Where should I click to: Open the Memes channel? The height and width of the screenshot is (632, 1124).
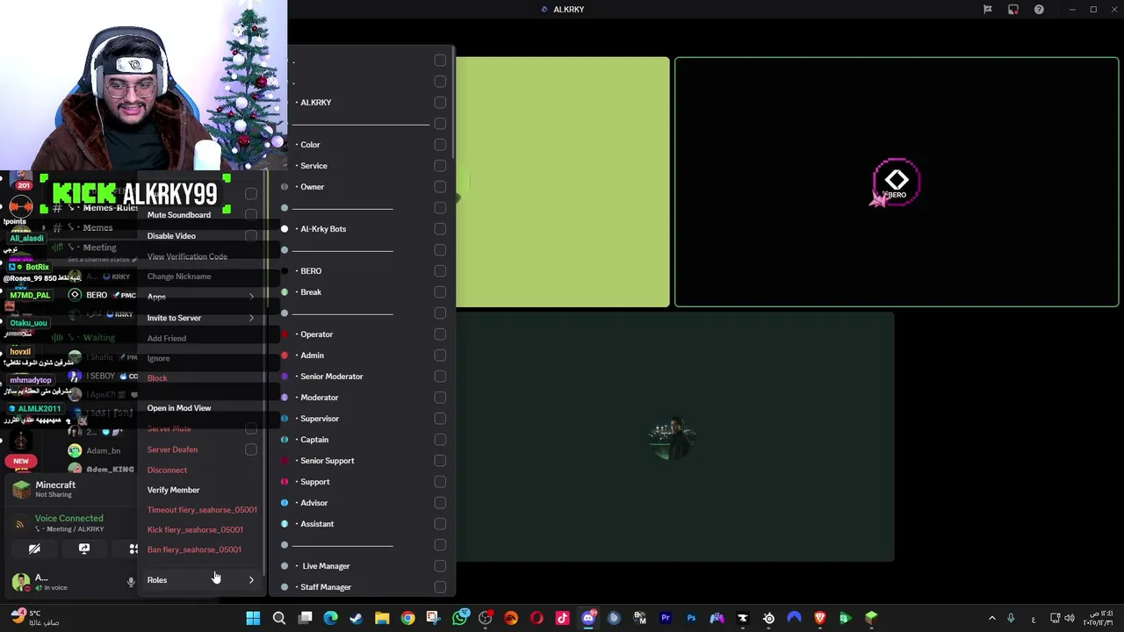(x=97, y=228)
